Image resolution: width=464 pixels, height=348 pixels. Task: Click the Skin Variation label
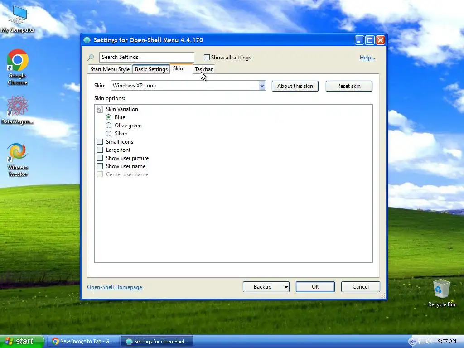(x=122, y=109)
